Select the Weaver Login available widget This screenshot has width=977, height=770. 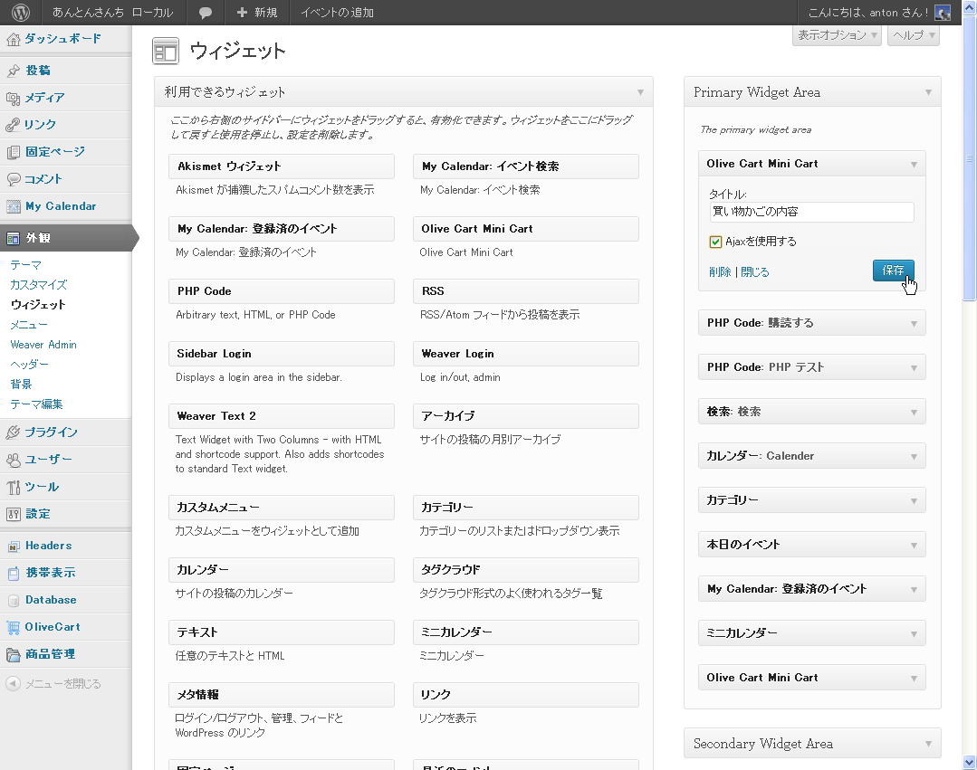(x=526, y=354)
